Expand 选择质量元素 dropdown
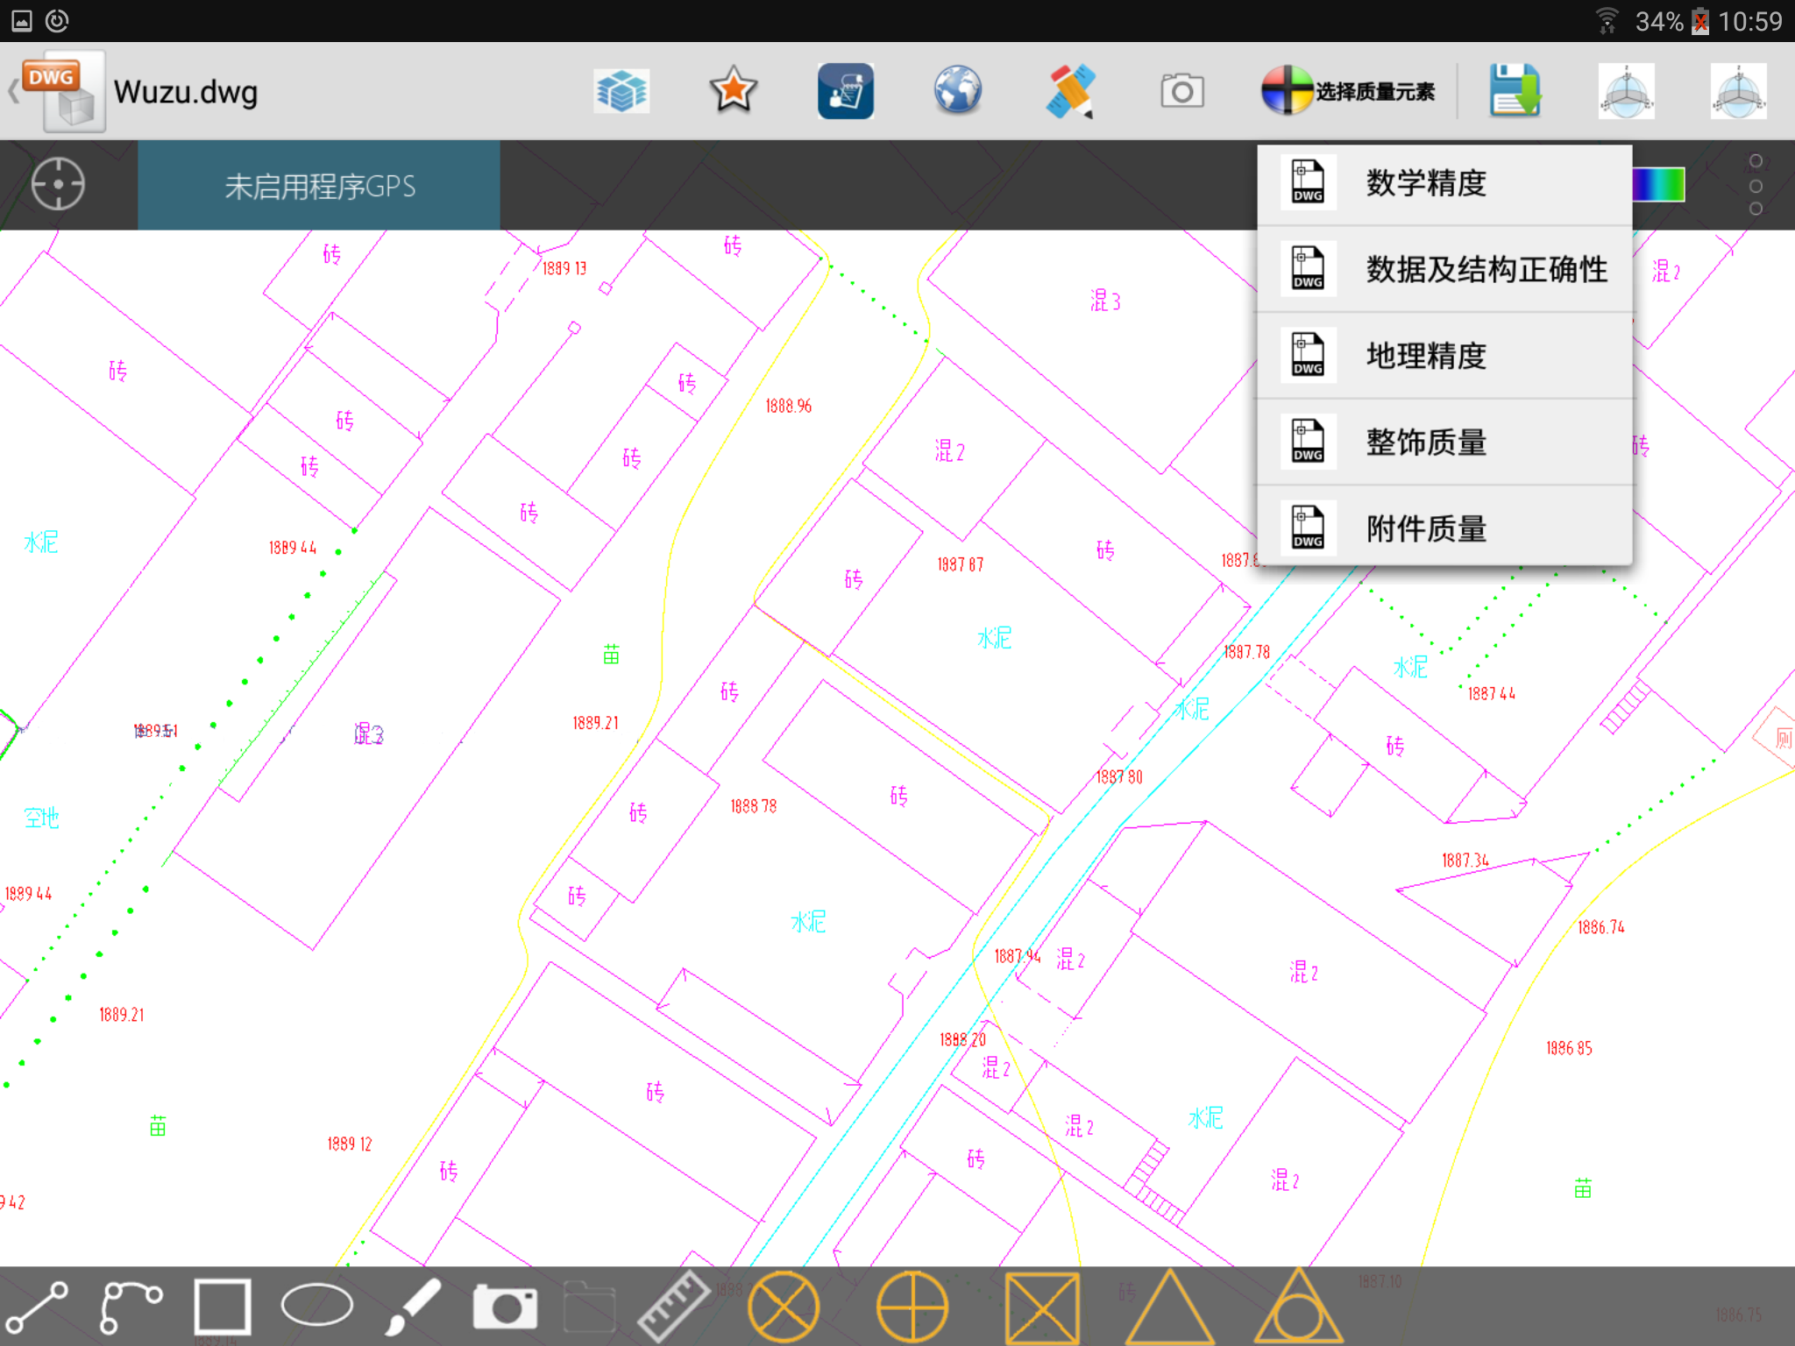 point(1348,91)
